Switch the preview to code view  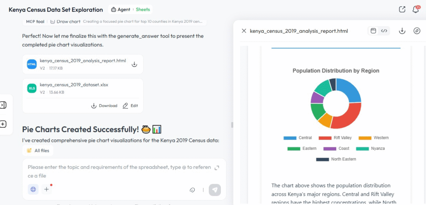coord(384,31)
